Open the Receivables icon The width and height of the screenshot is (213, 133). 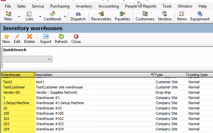pos(101,16)
